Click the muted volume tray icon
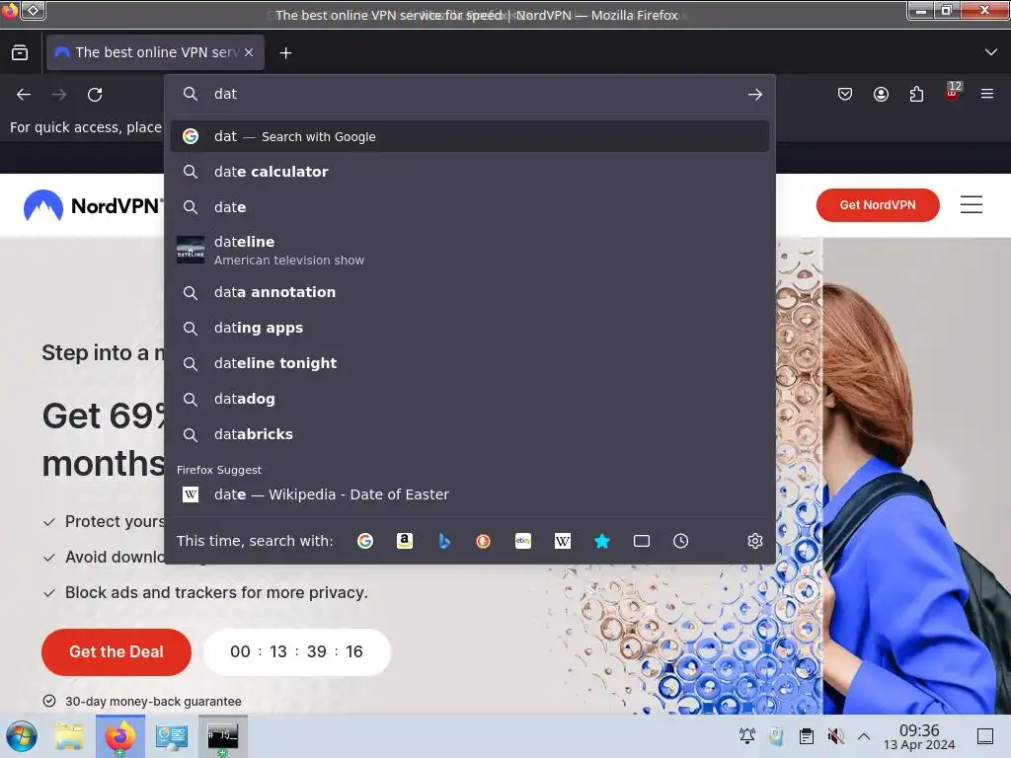The width and height of the screenshot is (1011, 758). [835, 736]
